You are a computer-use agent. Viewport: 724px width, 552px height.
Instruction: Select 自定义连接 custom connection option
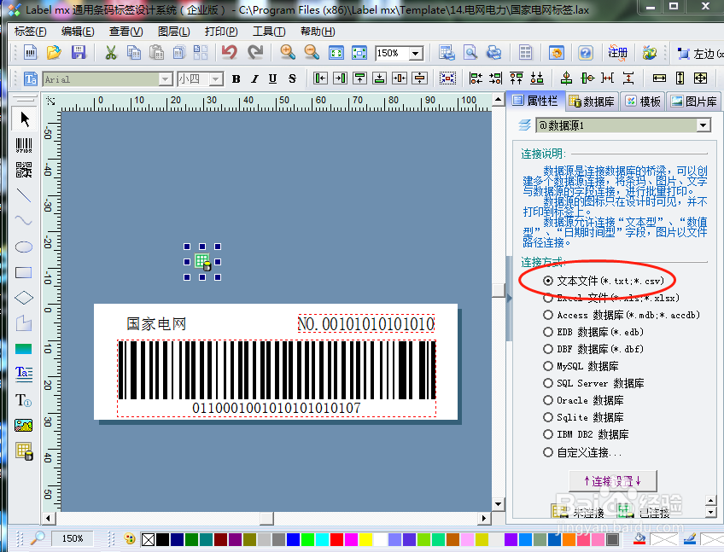pyautogui.click(x=582, y=452)
